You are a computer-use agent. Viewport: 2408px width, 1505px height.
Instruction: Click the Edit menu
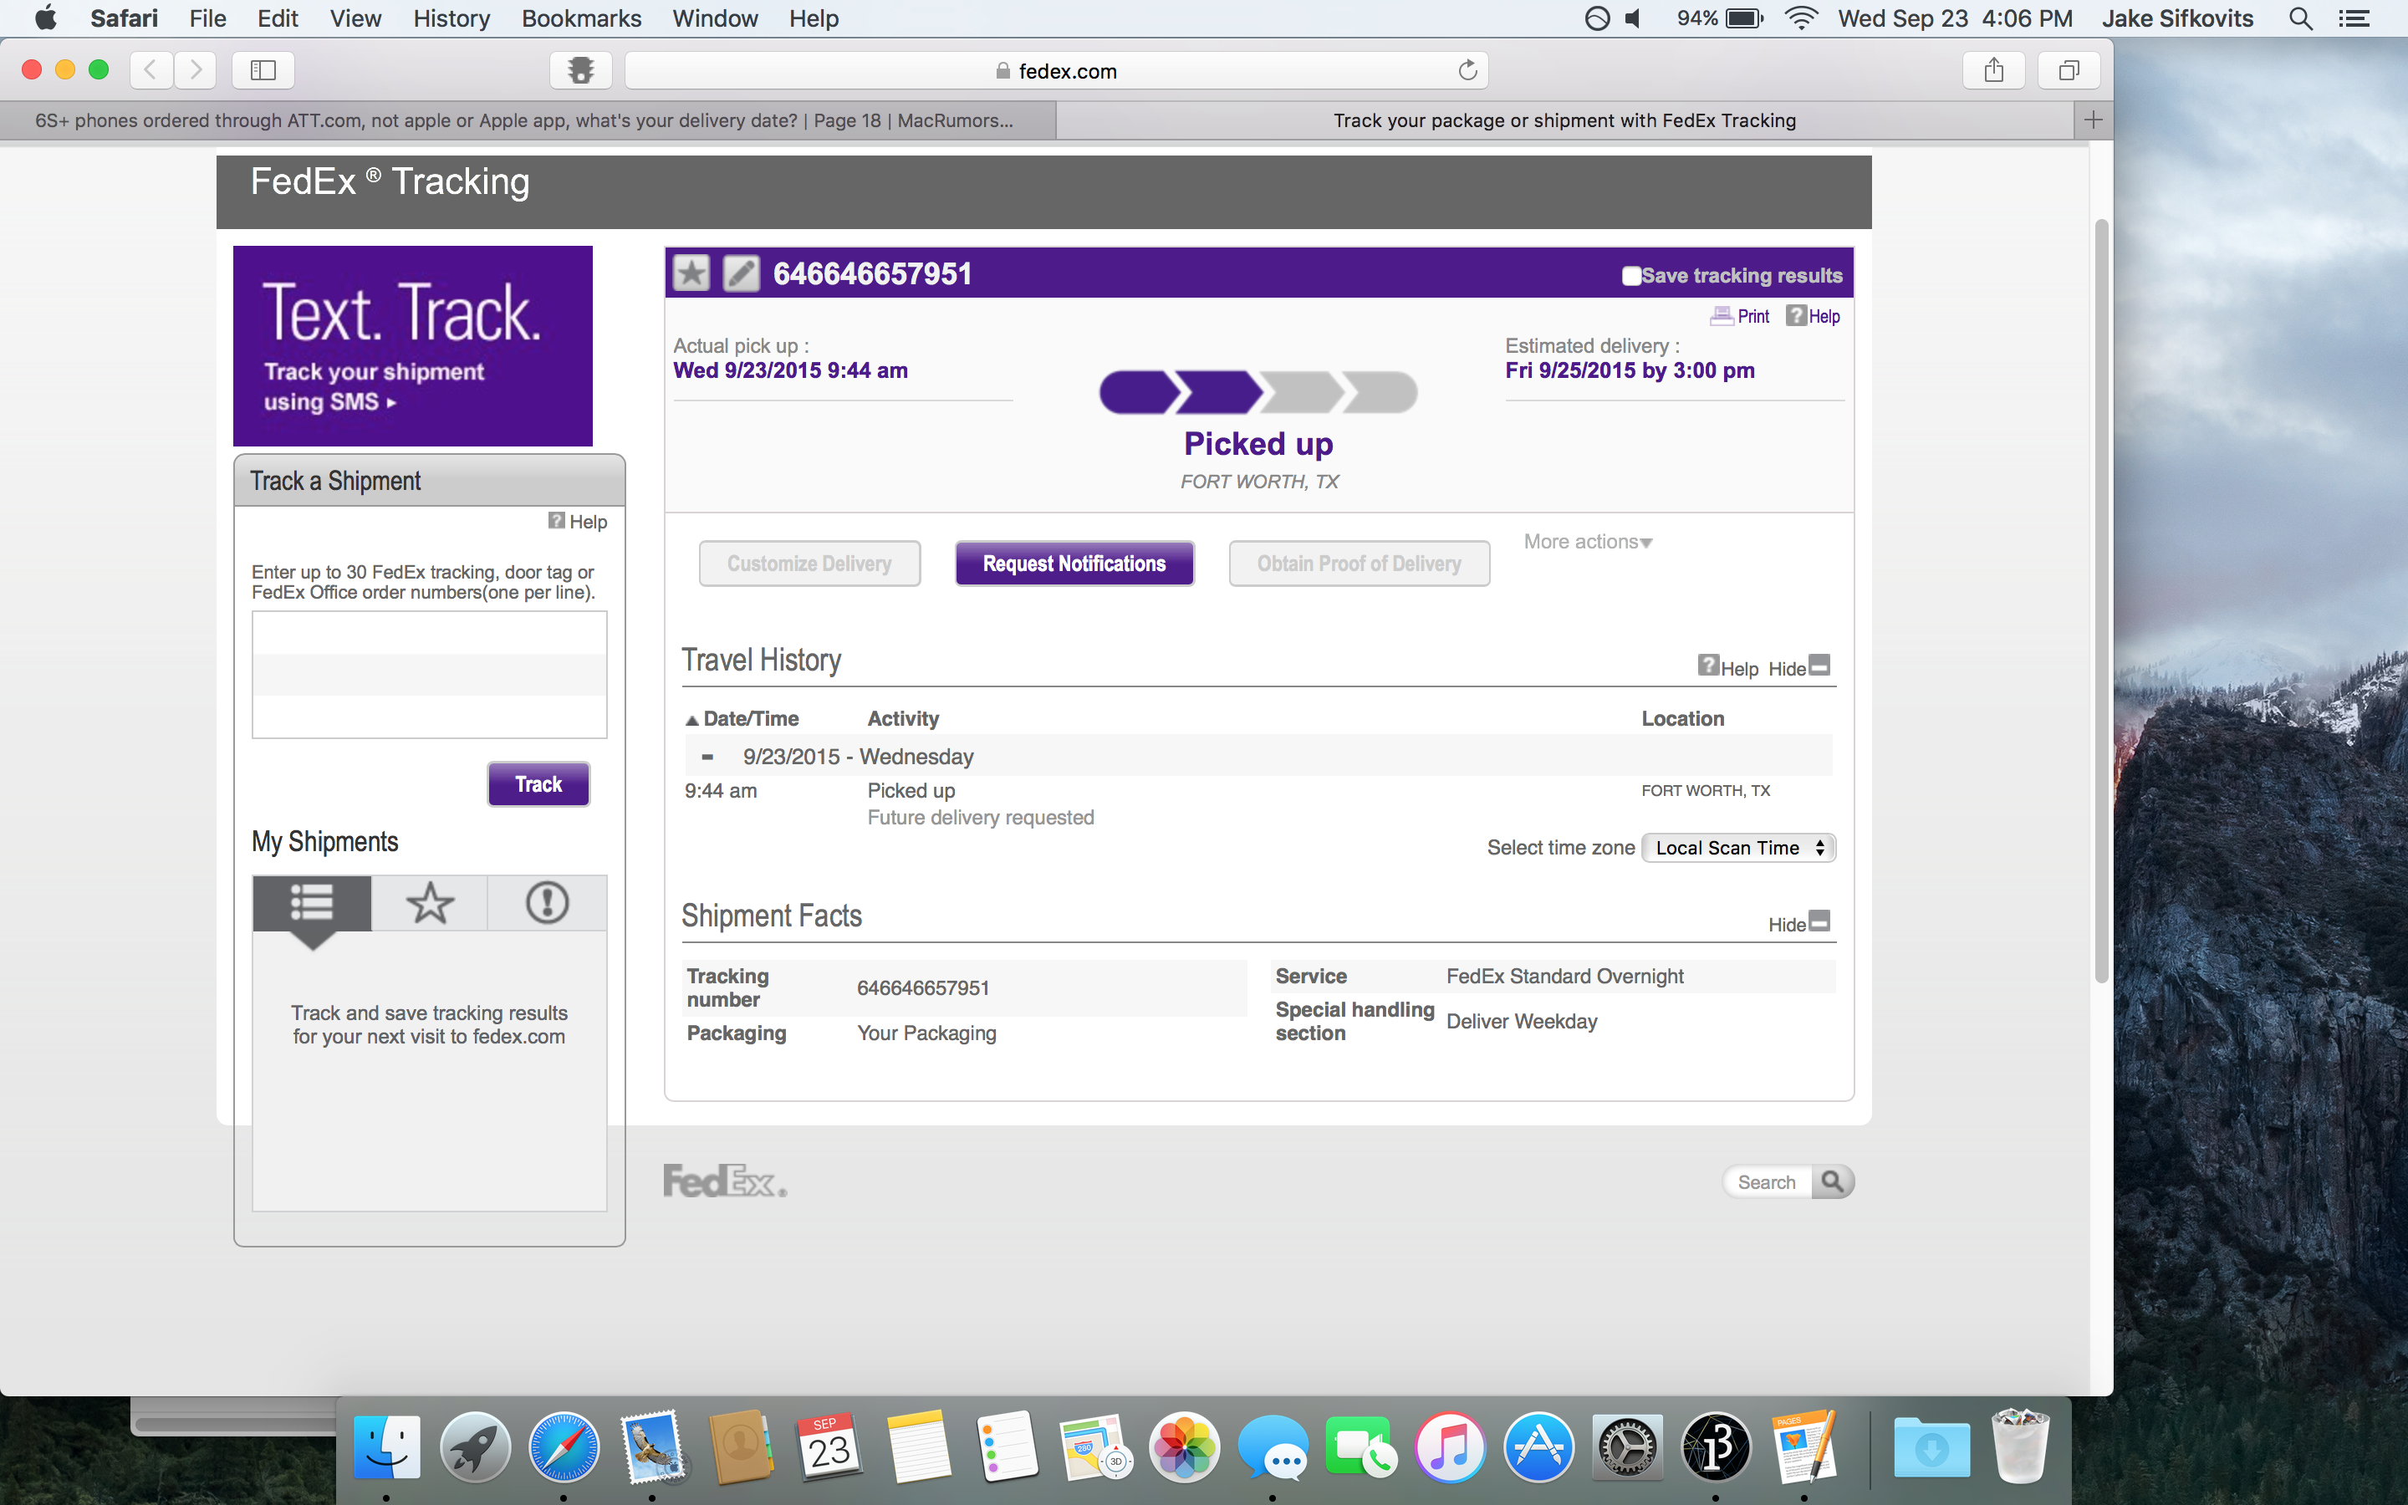point(278,19)
